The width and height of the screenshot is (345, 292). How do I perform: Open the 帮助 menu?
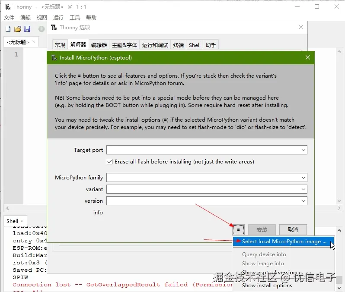[x=91, y=17]
